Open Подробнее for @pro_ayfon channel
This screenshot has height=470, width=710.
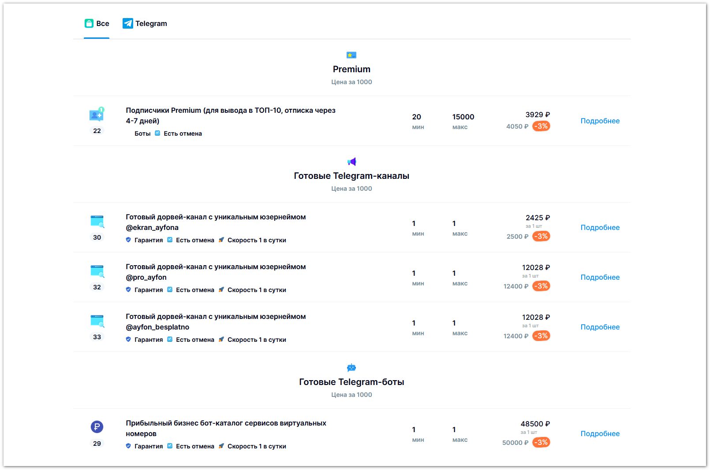(x=600, y=278)
